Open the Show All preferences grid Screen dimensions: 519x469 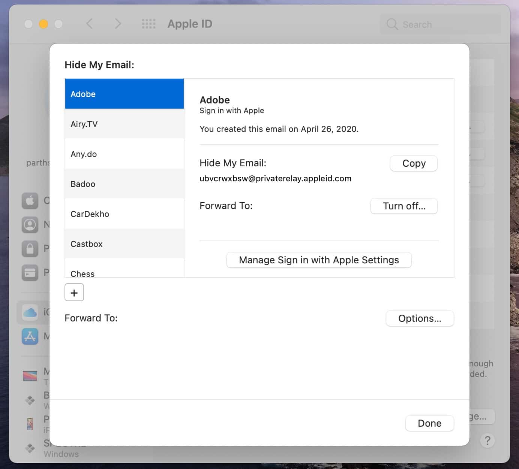148,24
